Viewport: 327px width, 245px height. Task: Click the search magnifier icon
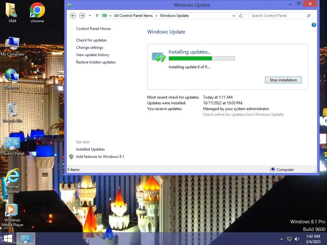coord(309,16)
